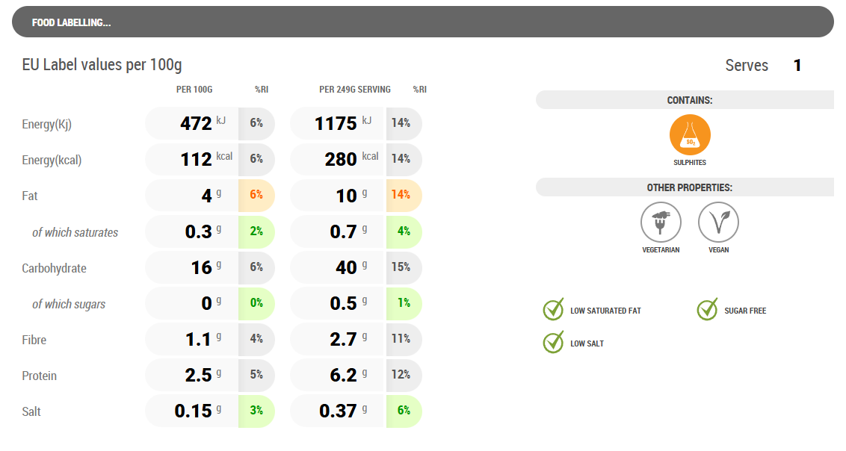
Task: Click the 472 kJ energy value
Action: [197, 123]
